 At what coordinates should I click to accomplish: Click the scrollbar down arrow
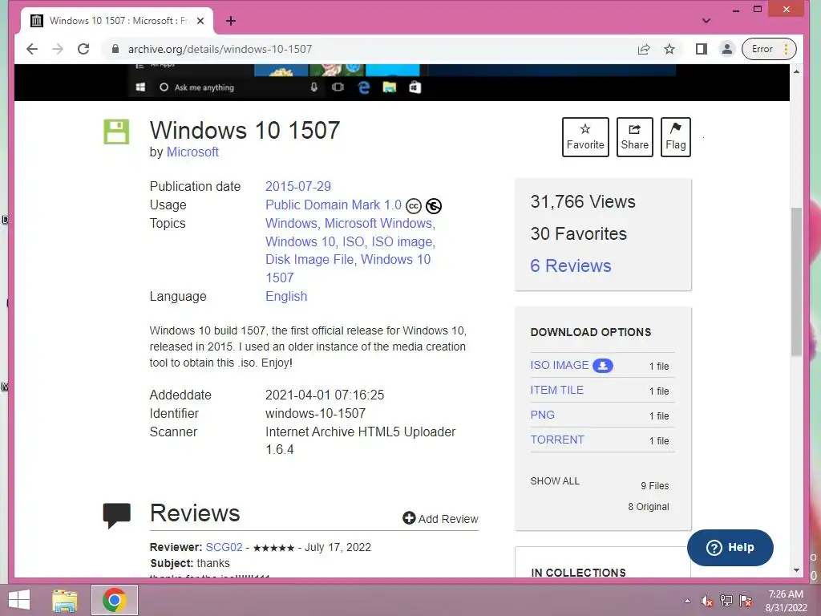(796, 570)
